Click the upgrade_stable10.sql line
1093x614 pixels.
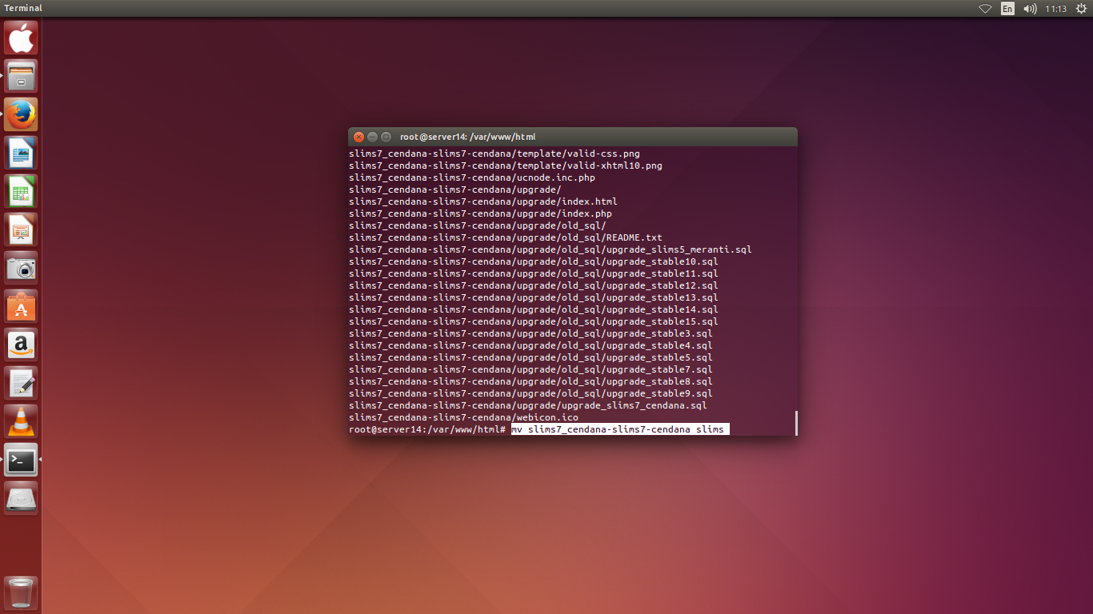(534, 261)
